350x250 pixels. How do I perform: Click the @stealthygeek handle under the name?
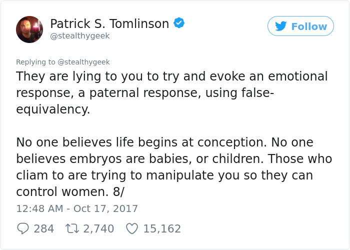pyautogui.click(x=80, y=36)
